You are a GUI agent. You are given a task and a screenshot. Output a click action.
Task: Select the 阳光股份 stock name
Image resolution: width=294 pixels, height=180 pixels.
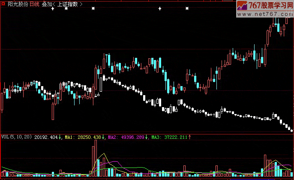click(x=18, y=3)
